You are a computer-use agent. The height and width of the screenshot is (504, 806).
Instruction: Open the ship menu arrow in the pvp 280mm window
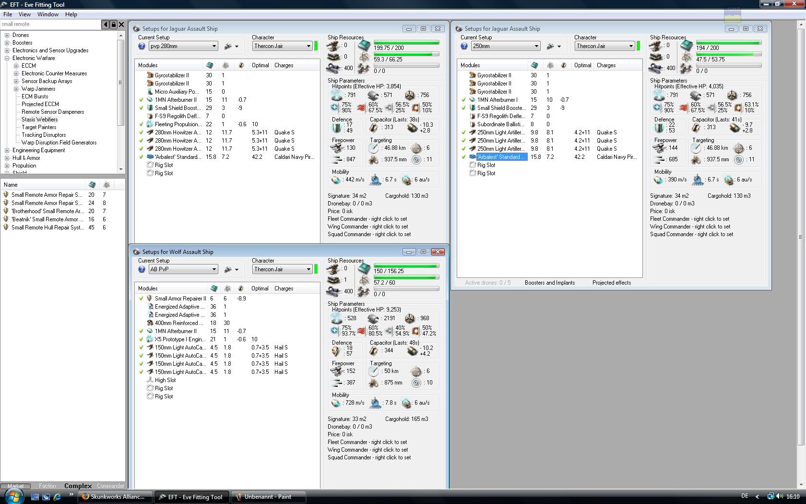coord(237,47)
